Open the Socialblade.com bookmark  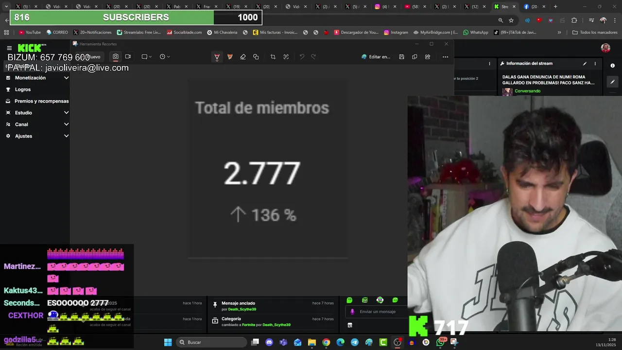click(x=184, y=33)
